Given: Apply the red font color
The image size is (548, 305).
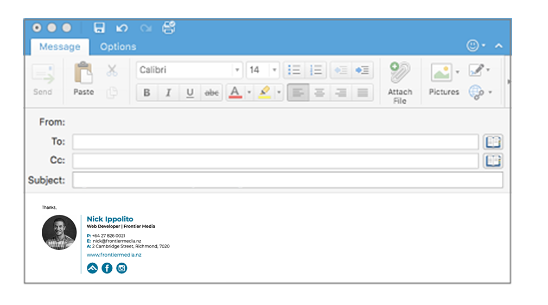Looking at the screenshot, I should coord(235,93).
